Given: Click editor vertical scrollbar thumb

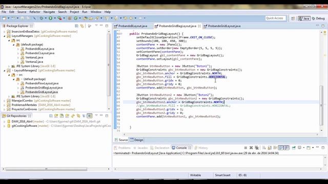Looking at the screenshot, I should pyautogui.click(x=321, y=105).
